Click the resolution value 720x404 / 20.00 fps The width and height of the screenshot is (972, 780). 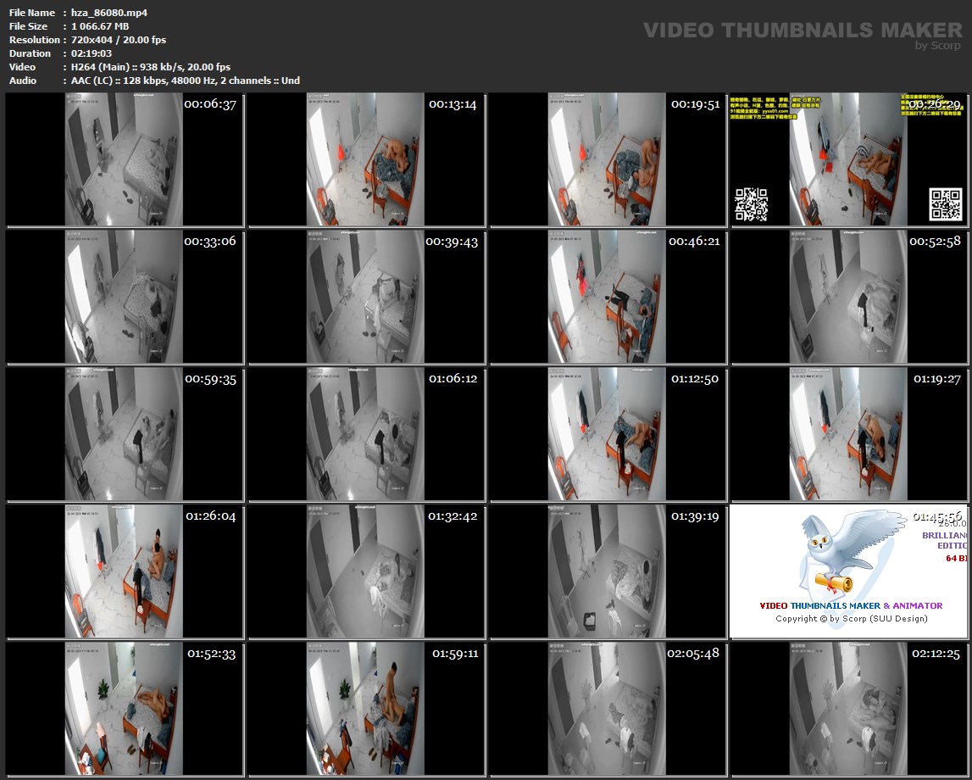click(119, 40)
